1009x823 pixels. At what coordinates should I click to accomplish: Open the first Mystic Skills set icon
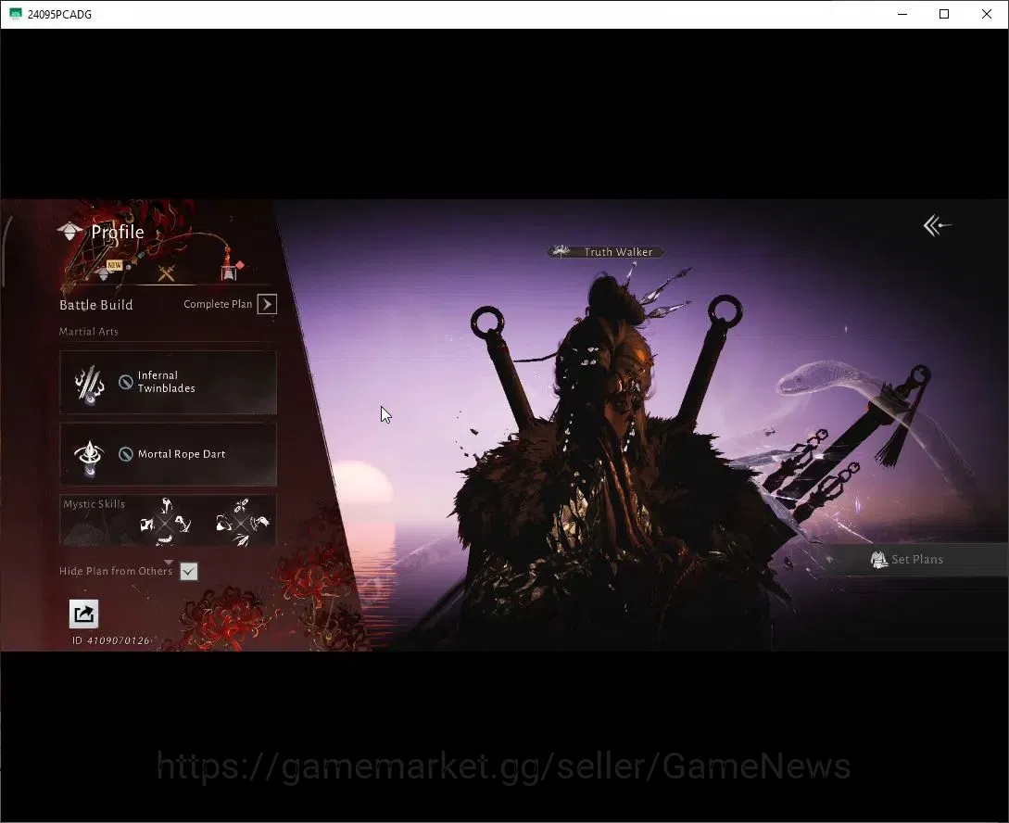166,522
